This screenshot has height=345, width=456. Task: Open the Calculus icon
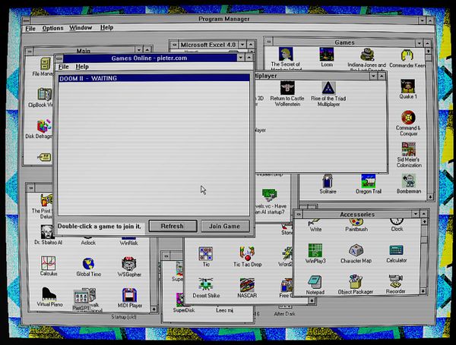(x=48, y=263)
